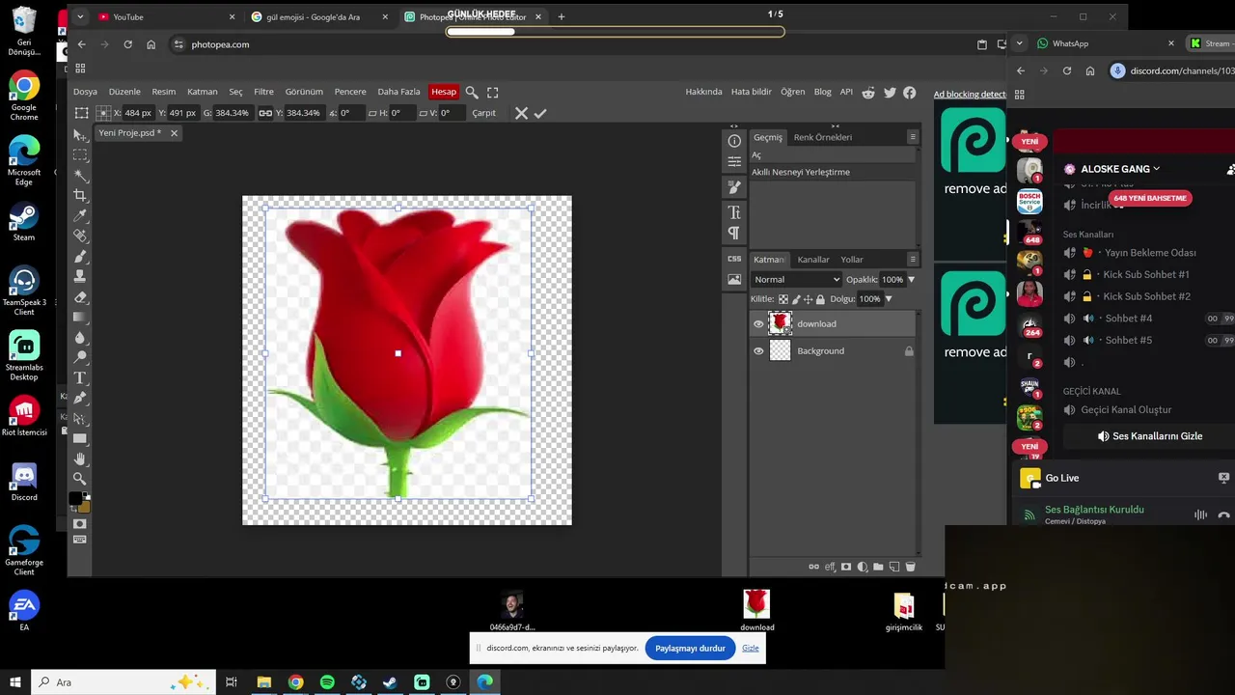Open the Hata bildir link

tap(752, 92)
